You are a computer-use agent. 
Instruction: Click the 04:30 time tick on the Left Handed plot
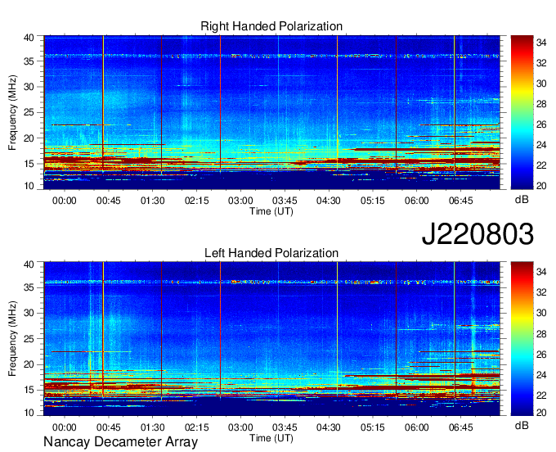pyautogui.click(x=329, y=427)
